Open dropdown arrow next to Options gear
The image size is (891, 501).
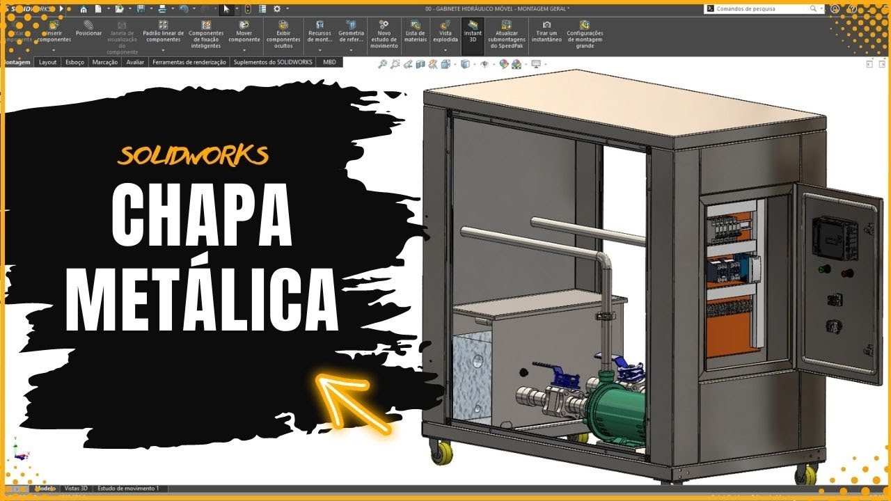coord(287,9)
